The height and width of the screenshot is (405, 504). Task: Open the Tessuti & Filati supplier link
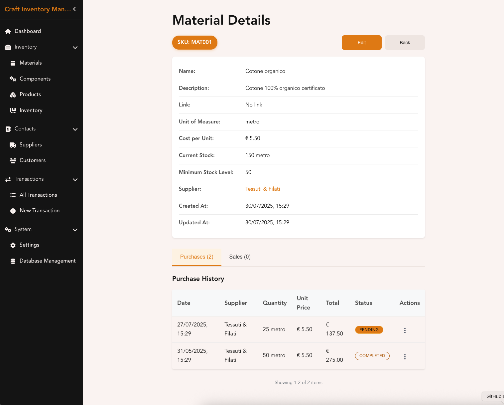point(263,189)
